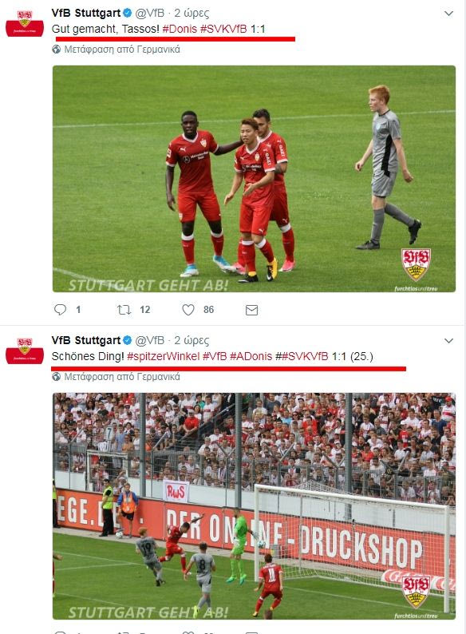Click 'Μετάφραση από Γερμανικά' under first tweet
Viewport: 466px width, 634px height.
coord(122,50)
